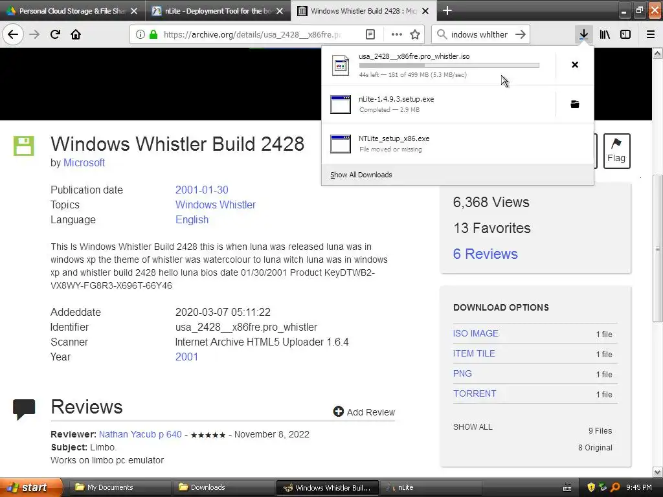663x497 pixels.
Task: Open reviewer Nathan Yacub p 640 profile
Action: [x=140, y=434]
